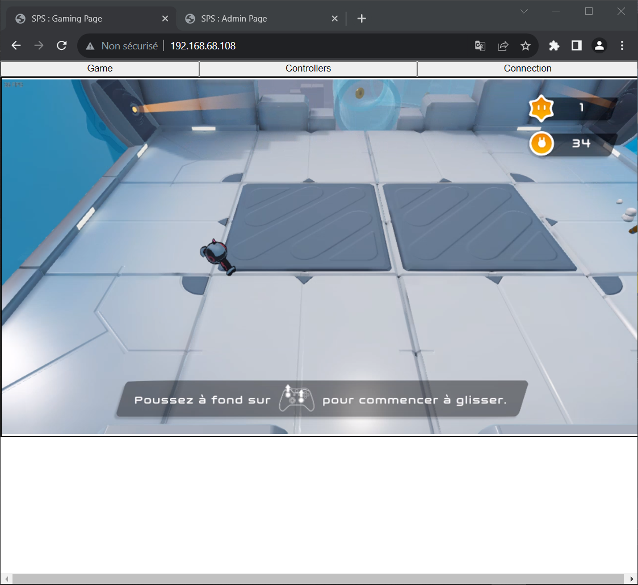
Task: Click the horizontal scrollbar track
Action: pyautogui.click(x=319, y=579)
